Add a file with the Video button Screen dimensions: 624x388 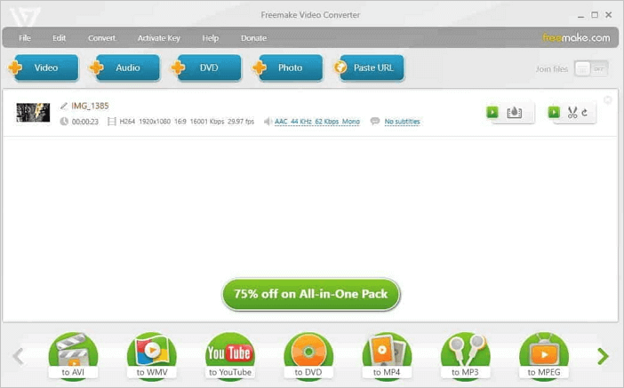tap(45, 67)
